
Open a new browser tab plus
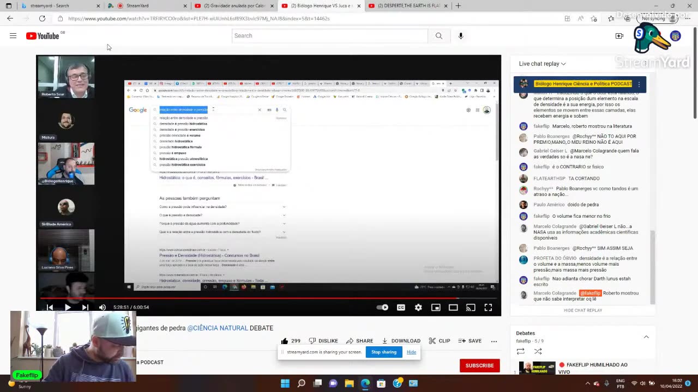[x=458, y=6]
